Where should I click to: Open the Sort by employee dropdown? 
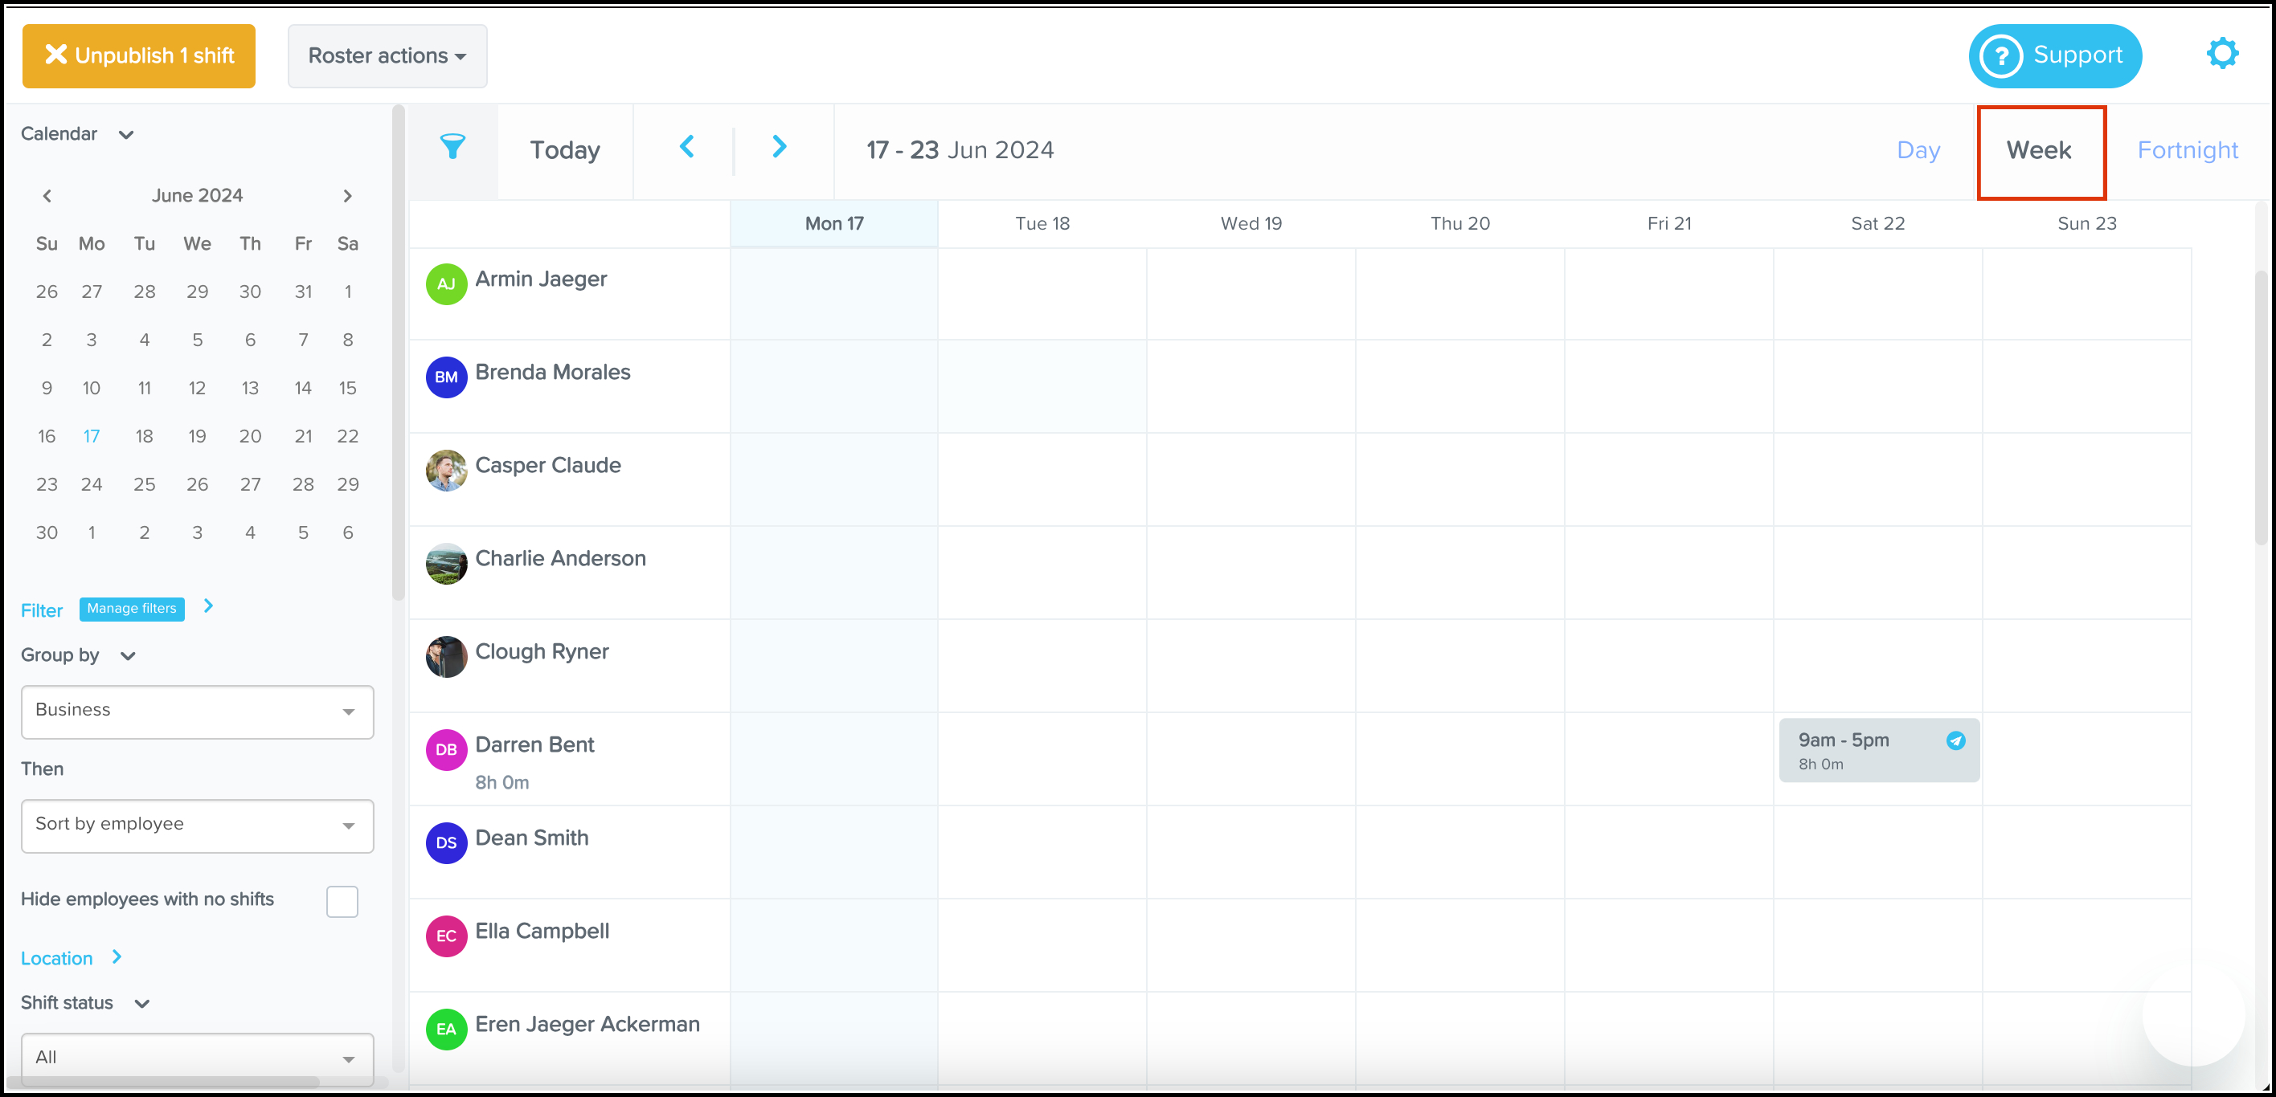click(197, 826)
